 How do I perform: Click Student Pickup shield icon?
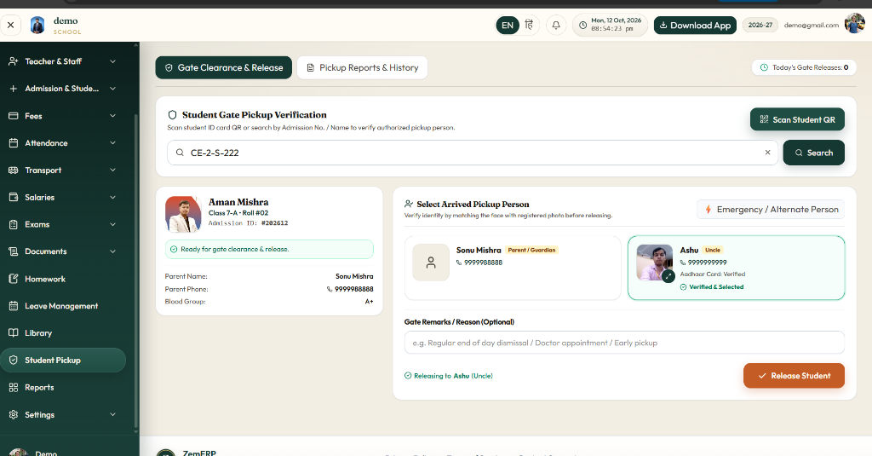[x=14, y=361]
